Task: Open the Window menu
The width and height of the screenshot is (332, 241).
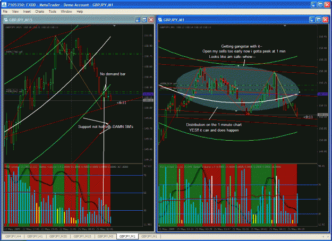Action: 66,12
